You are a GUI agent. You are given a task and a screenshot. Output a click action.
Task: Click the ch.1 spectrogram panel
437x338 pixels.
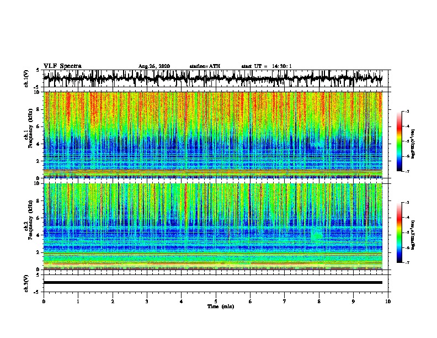(213, 135)
